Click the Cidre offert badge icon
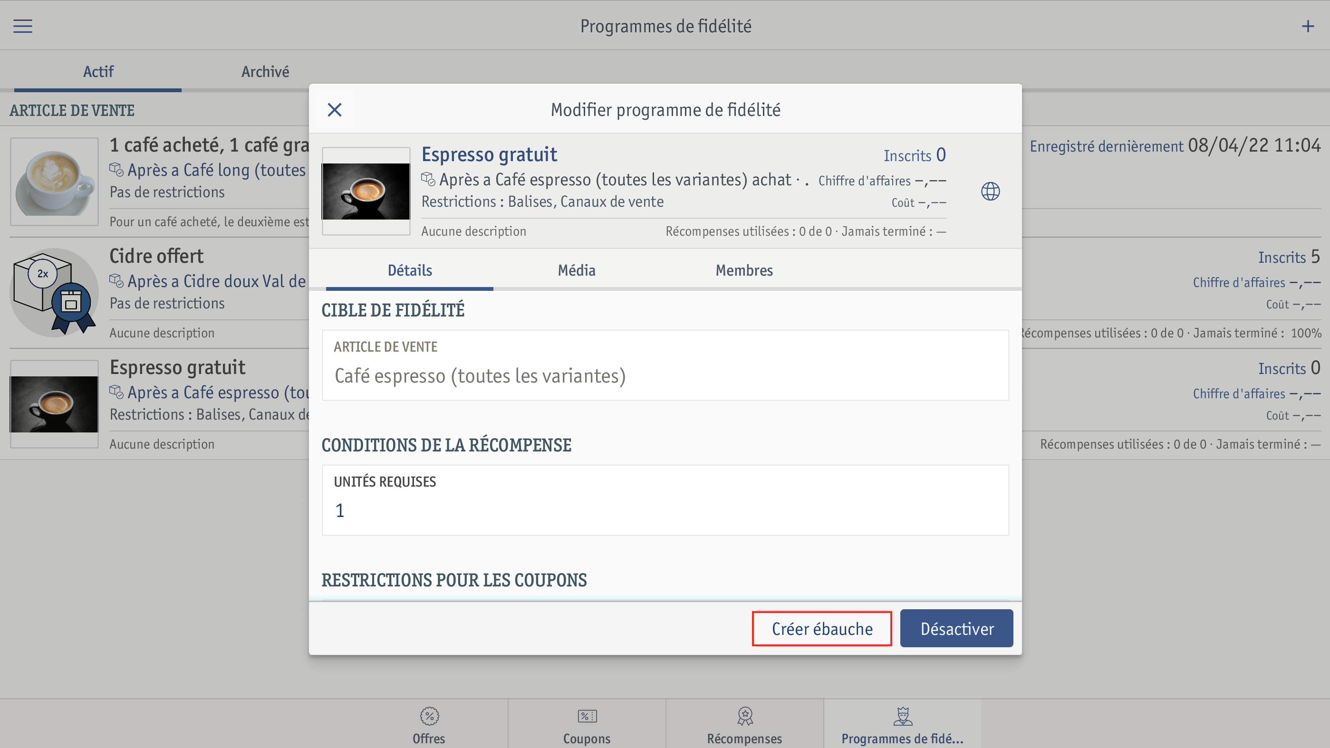The image size is (1330, 748). click(54, 293)
